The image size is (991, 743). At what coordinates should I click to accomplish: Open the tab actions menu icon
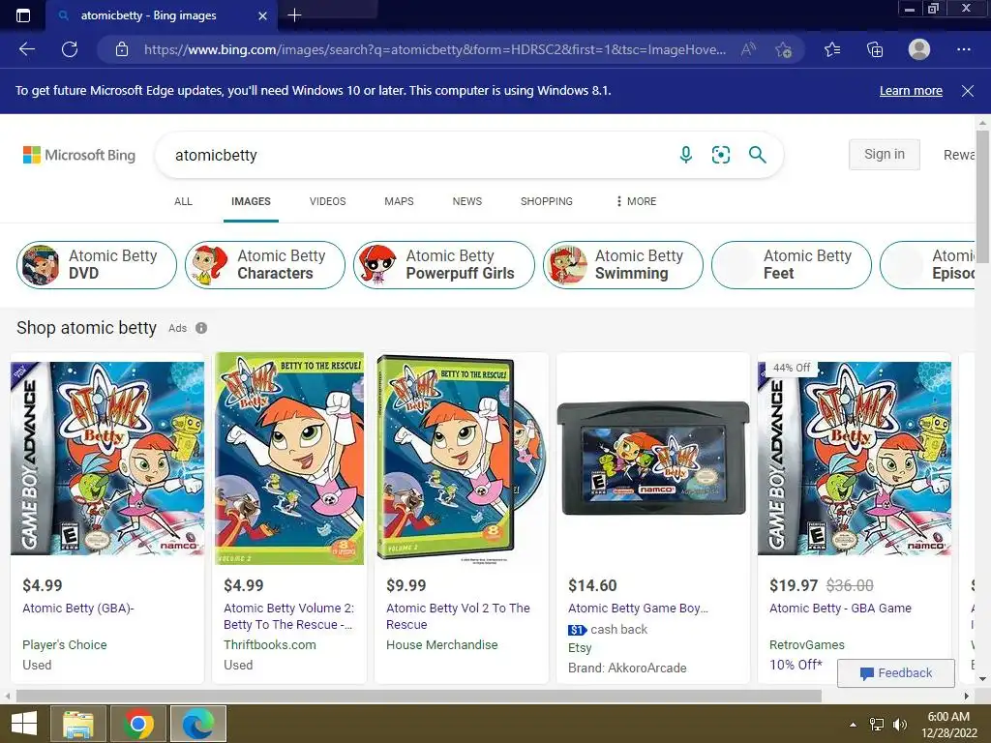click(23, 15)
